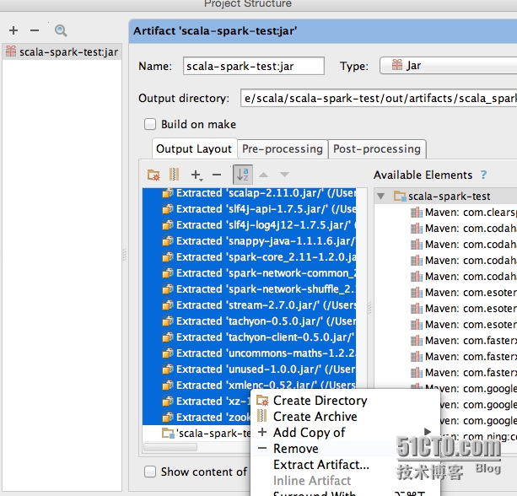The width and height of the screenshot is (517, 496).
Task: Click Jar icon inside Type dropdown
Action: (x=397, y=64)
